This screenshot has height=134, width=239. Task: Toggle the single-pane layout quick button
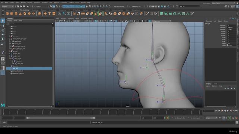click(x=3, y=59)
